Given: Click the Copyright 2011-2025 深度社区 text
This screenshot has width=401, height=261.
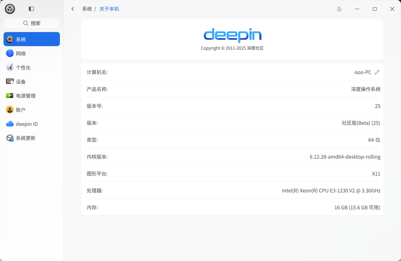Looking at the screenshot, I should point(232,48).
